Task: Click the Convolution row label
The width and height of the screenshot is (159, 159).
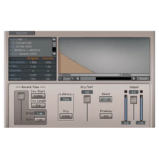Action: point(17,62)
